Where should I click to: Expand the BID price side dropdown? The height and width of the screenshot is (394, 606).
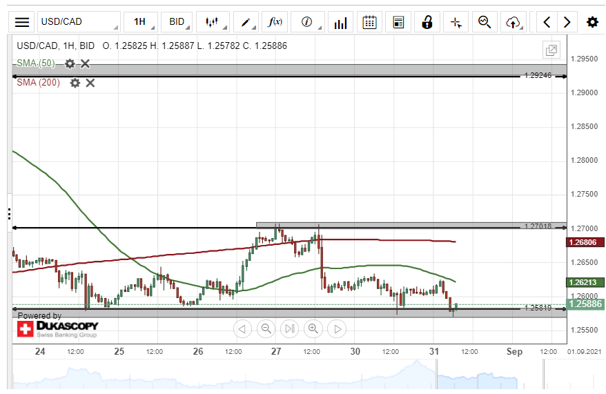(x=177, y=22)
